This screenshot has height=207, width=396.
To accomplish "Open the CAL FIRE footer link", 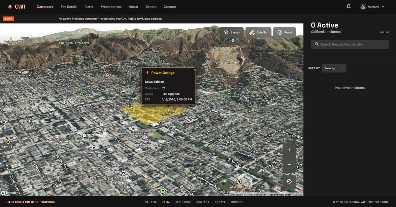I will coord(151,202).
